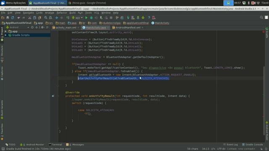269x151 pixels.
Task: Open the Navigate menu
Action: (28, 13)
